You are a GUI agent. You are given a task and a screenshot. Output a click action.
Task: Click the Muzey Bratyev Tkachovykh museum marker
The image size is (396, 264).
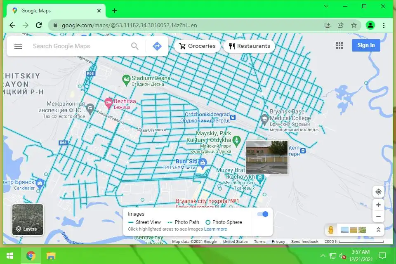(260, 179)
